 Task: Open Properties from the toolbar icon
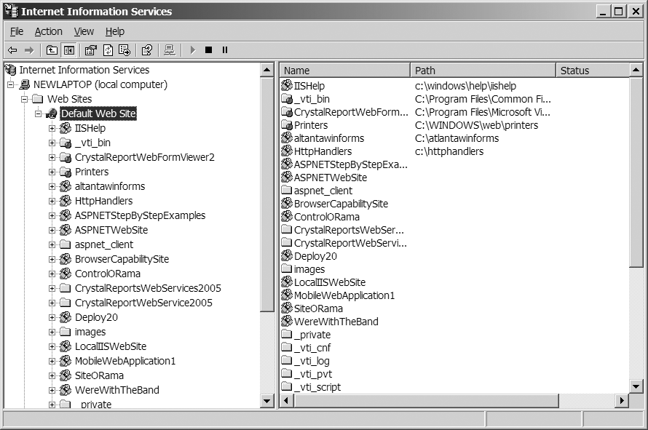point(91,50)
